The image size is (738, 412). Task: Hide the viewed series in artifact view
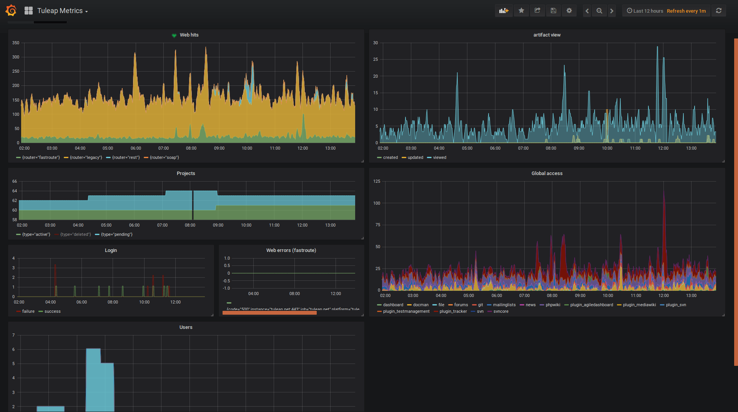click(439, 157)
